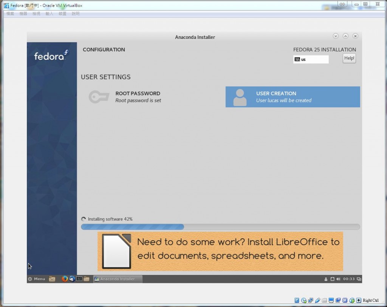Click the keyboard icon in the us layout box
387x307 pixels.
click(297, 59)
